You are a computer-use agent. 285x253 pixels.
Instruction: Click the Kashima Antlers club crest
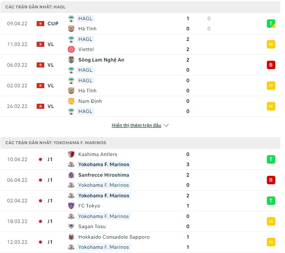tap(71, 154)
